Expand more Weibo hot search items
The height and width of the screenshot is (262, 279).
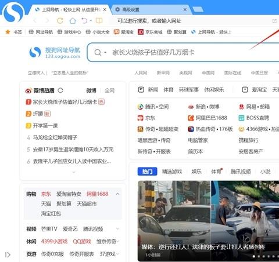[x=74, y=172]
